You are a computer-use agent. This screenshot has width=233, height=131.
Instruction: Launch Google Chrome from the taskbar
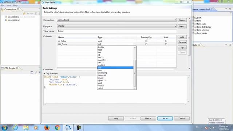tap(58, 128)
